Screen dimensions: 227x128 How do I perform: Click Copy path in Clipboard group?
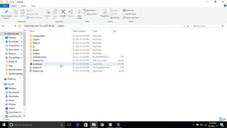tap(33, 14)
